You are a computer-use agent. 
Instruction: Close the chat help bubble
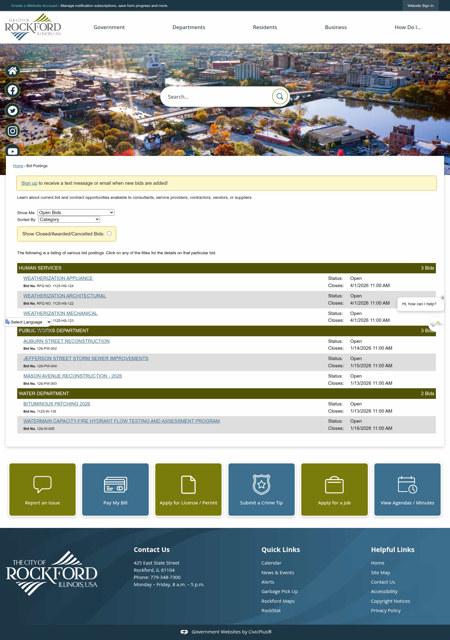point(442,298)
